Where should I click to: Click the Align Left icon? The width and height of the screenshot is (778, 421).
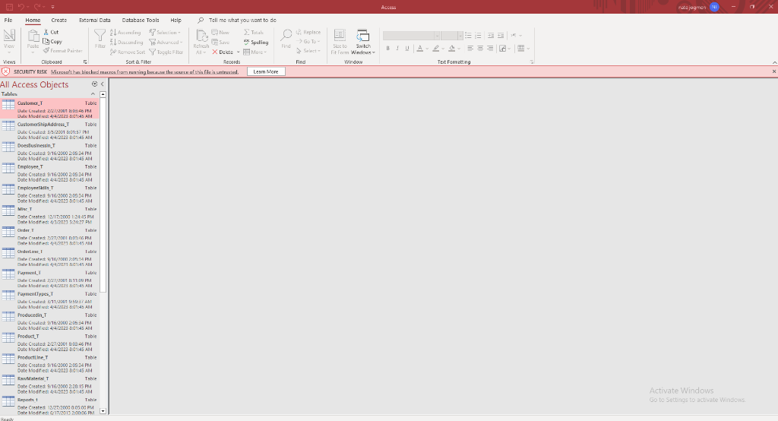(x=470, y=48)
